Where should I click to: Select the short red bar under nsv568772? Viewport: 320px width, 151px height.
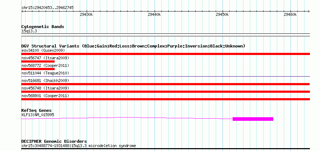38,69
